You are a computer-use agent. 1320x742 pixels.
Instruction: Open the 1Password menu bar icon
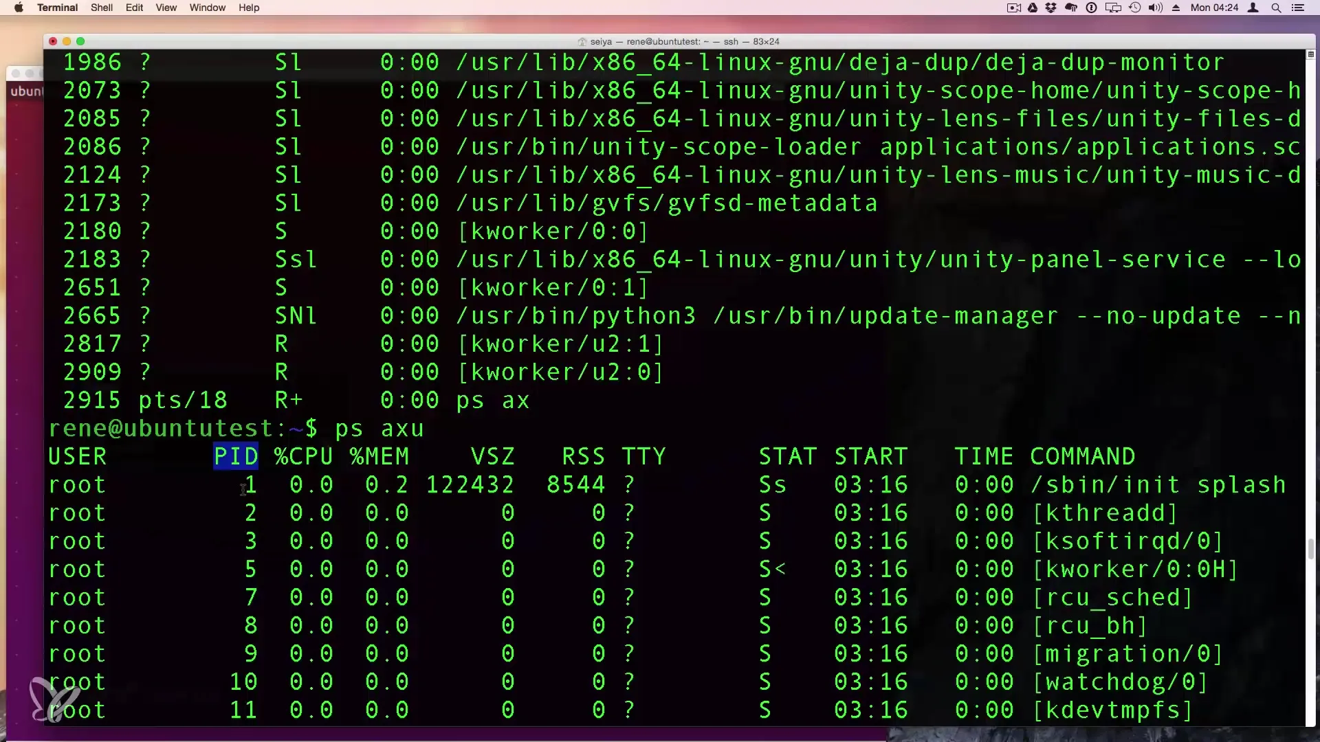pyautogui.click(x=1091, y=8)
